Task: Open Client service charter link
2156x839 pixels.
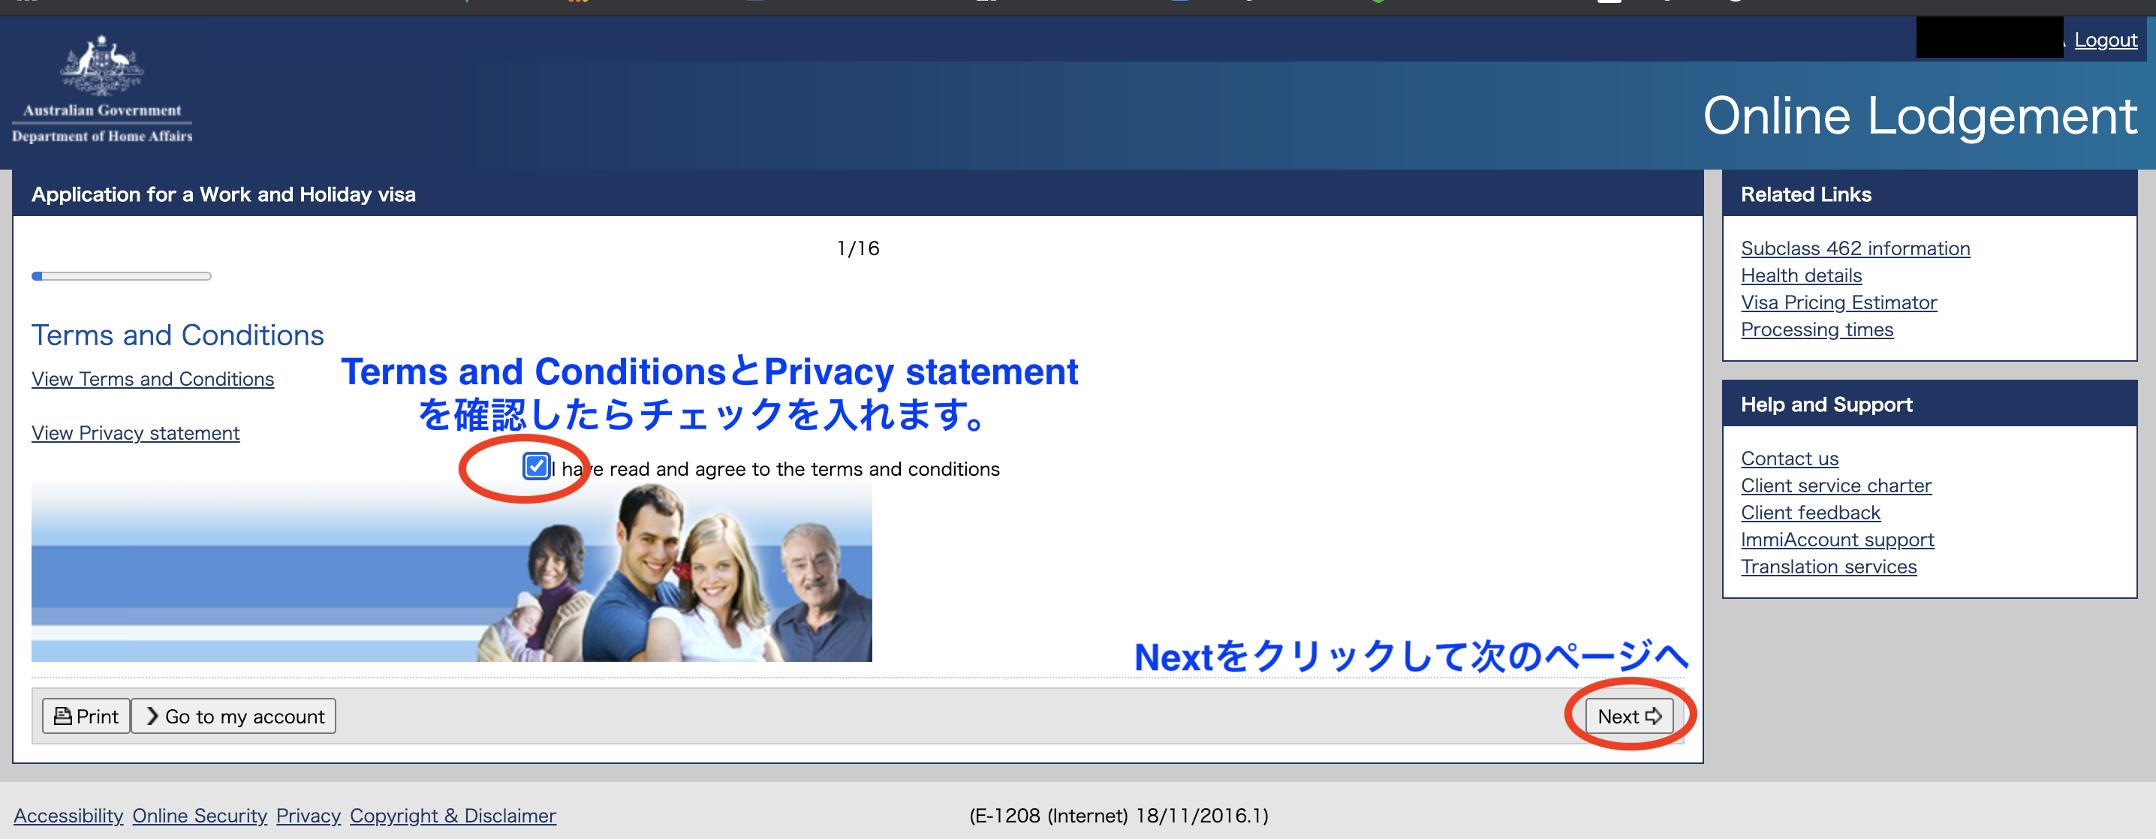Action: 1836,486
